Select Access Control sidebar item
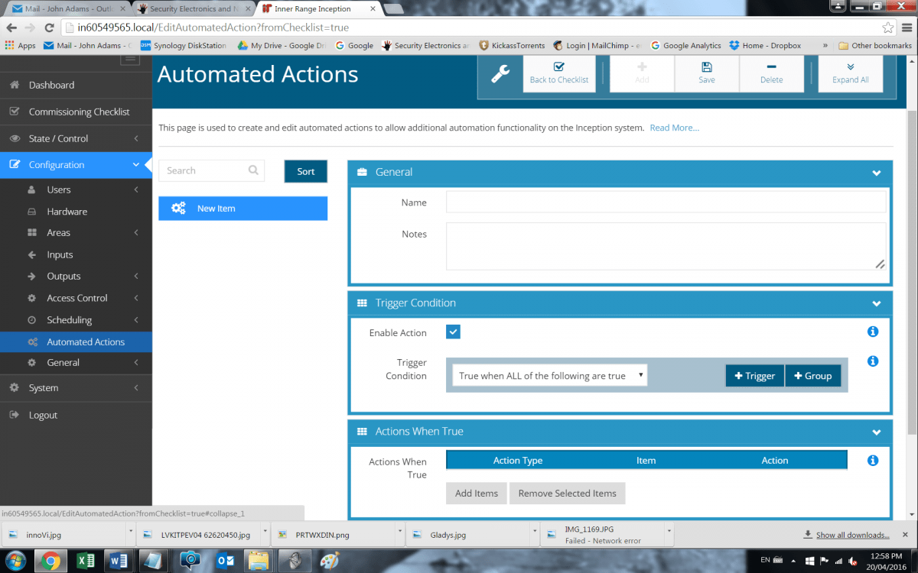This screenshot has height=573, width=918. [77, 298]
